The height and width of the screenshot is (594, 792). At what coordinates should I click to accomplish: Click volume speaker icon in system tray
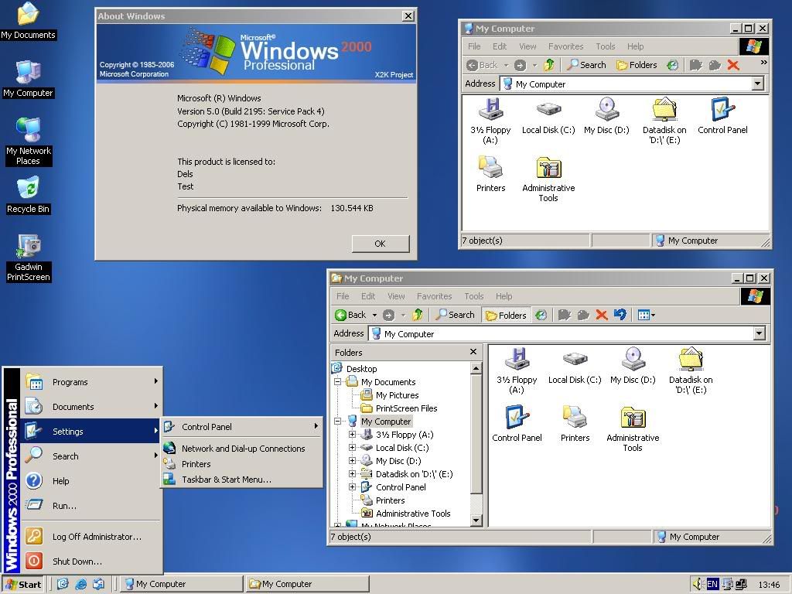[698, 585]
